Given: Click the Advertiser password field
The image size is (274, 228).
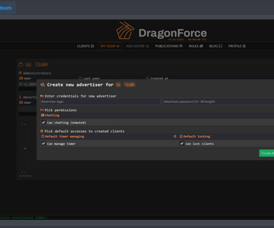Looking at the screenshot, I should 218,102.
